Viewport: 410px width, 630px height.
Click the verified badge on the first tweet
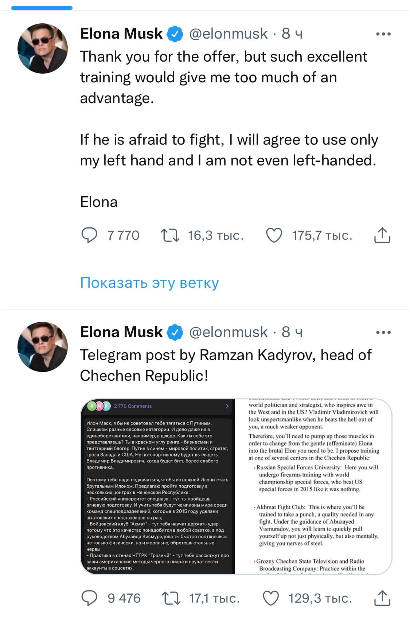175,34
